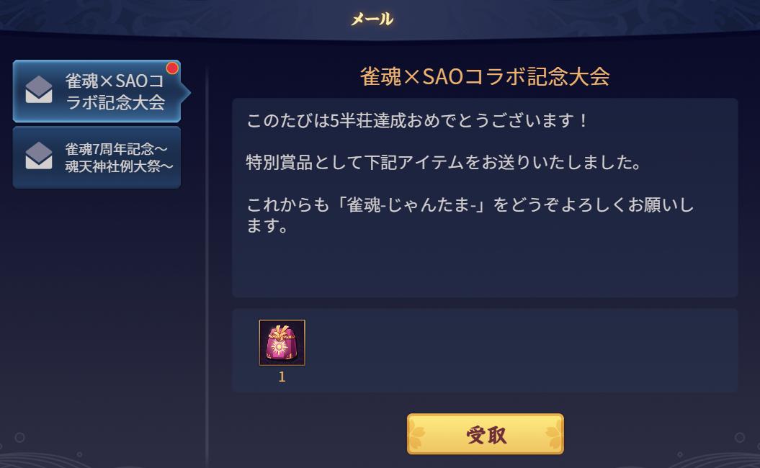Click right cherry blossom on the 受取 button

[552, 434]
